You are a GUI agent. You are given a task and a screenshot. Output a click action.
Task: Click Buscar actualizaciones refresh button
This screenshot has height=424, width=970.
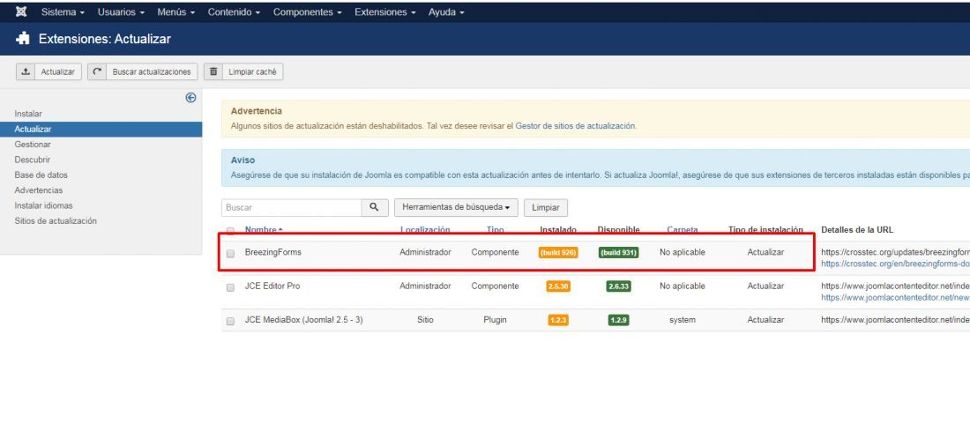143,71
